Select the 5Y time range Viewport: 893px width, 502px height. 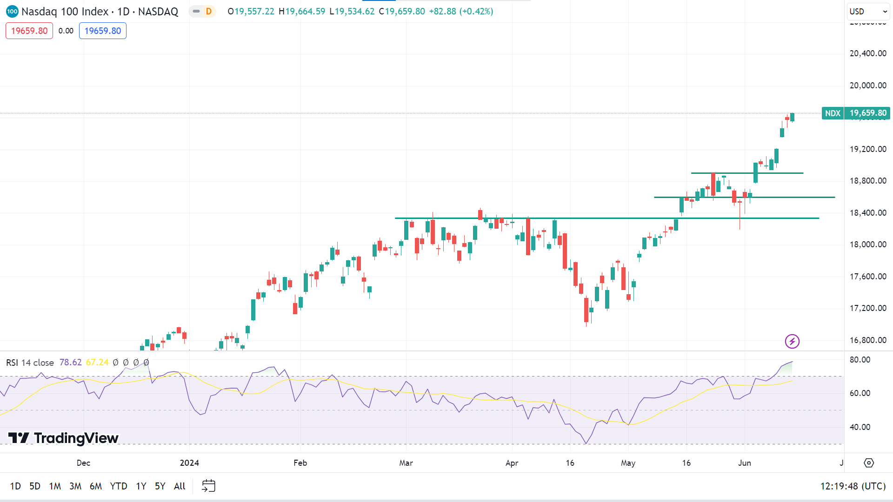tap(160, 486)
